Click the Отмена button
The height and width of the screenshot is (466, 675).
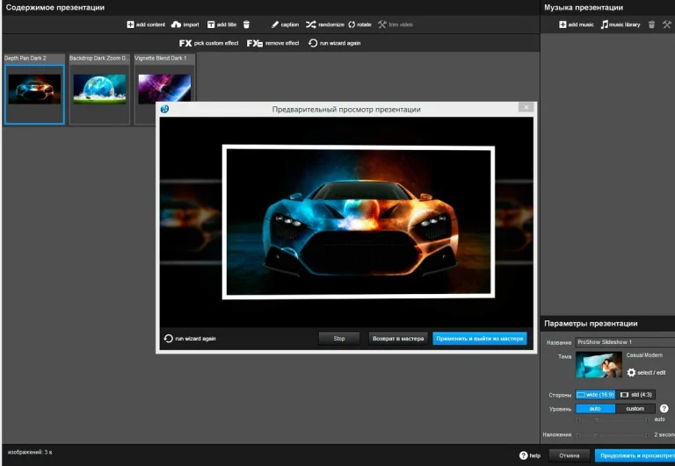[570, 455]
